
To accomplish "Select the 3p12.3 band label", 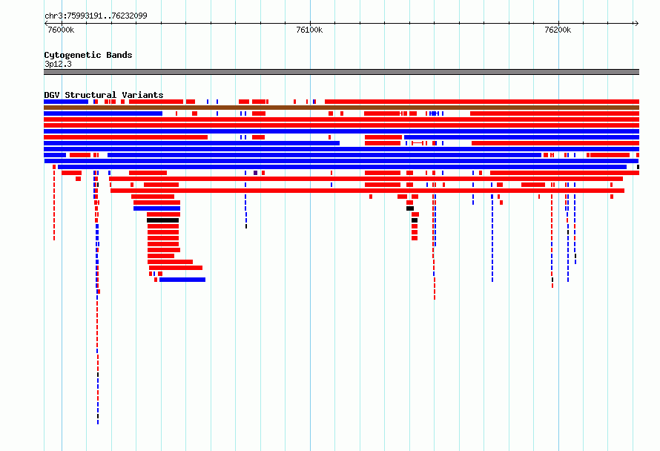I will 58,64.
